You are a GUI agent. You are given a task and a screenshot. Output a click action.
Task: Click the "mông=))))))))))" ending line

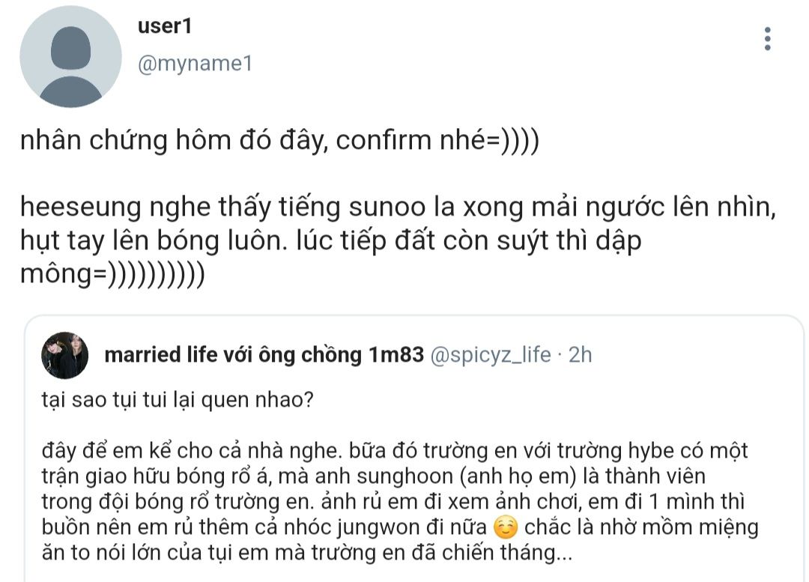tap(112, 276)
